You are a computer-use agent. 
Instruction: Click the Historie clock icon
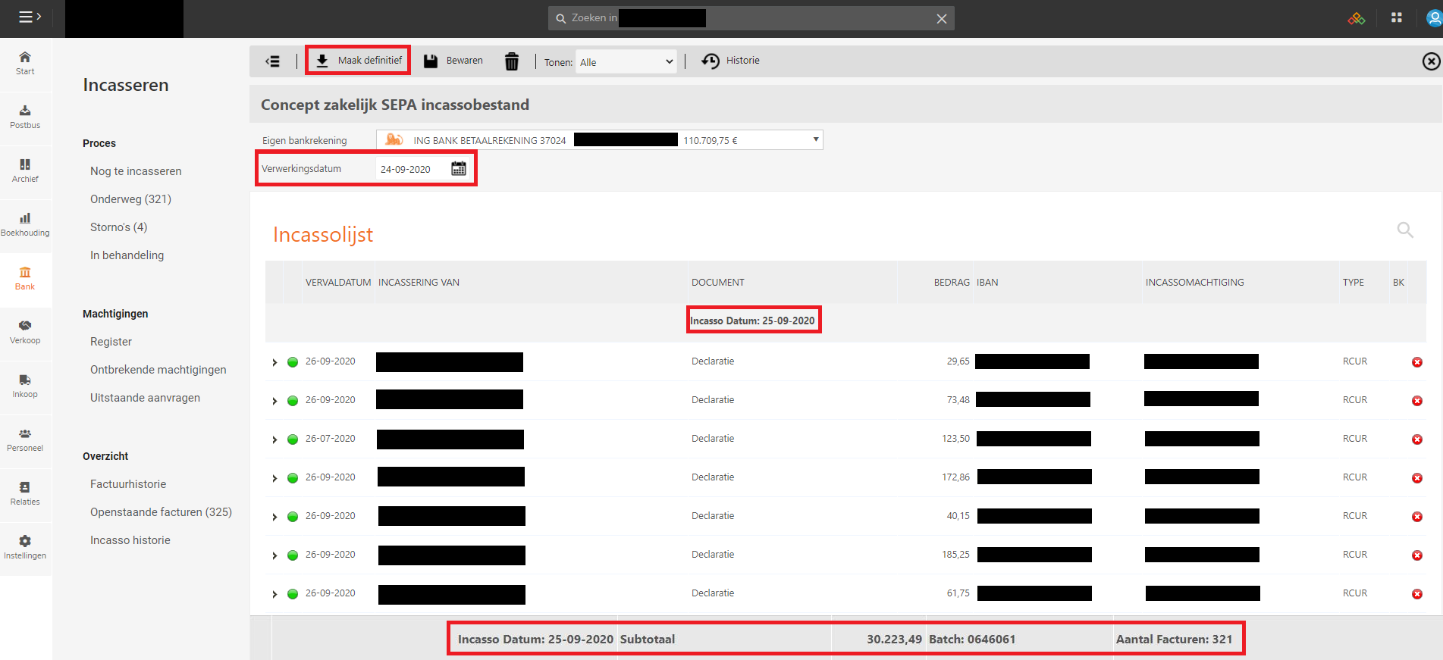(711, 61)
